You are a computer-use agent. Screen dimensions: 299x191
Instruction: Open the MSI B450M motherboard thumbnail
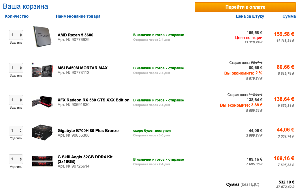click(42, 70)
